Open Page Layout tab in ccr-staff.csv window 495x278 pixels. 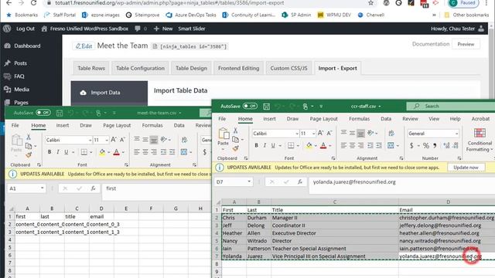[323, 119]
